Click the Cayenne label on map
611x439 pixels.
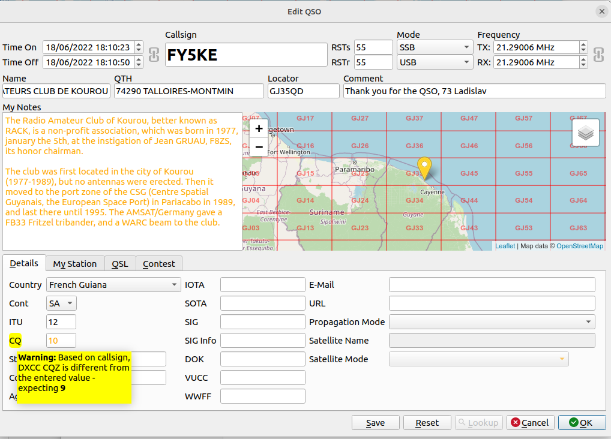[432, 192]
